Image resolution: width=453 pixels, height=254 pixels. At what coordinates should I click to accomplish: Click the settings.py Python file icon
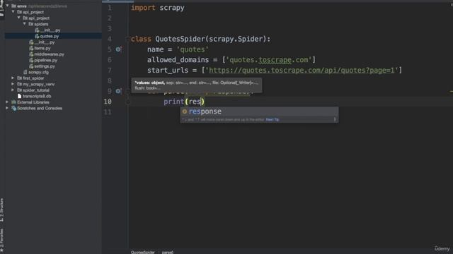[31, 66]
